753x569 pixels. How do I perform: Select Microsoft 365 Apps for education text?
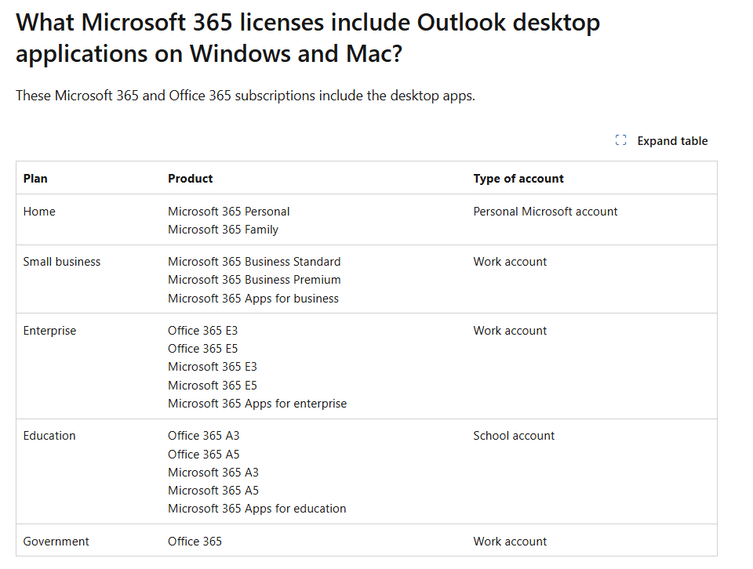click(x=257, y=509)
